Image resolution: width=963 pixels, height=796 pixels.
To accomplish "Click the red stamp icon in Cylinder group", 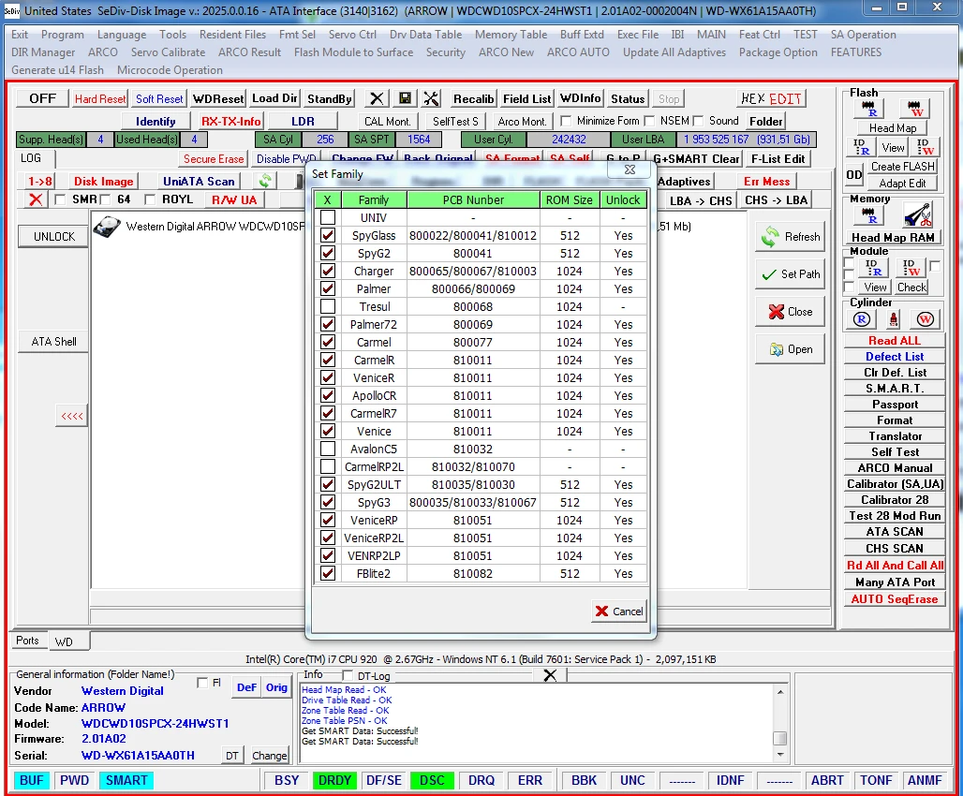I will click(894, 319).
